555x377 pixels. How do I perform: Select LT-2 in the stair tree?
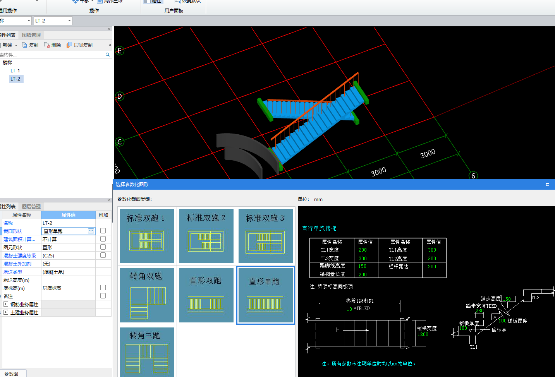16,79
